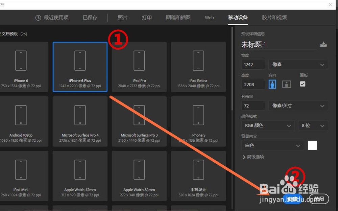Switch to the 最近使用项 tab
This screenshot has width=338, height=211.
(52, 18)
